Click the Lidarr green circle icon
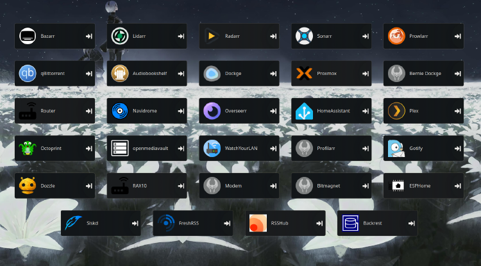This screenshot has height=266, width=481. click(x=120, y=36)
